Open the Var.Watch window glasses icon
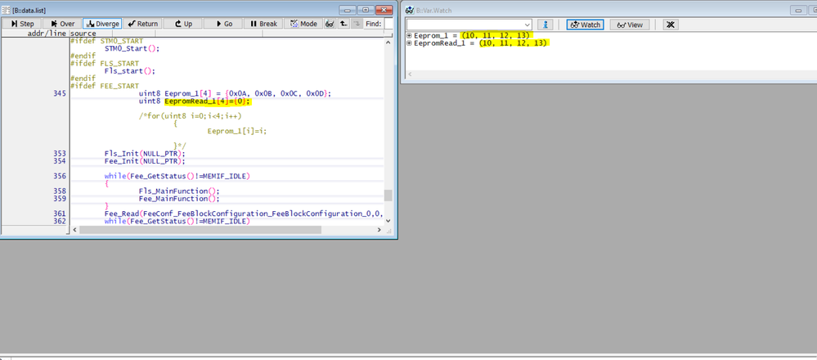817x360 pixels. pos(409,10)
